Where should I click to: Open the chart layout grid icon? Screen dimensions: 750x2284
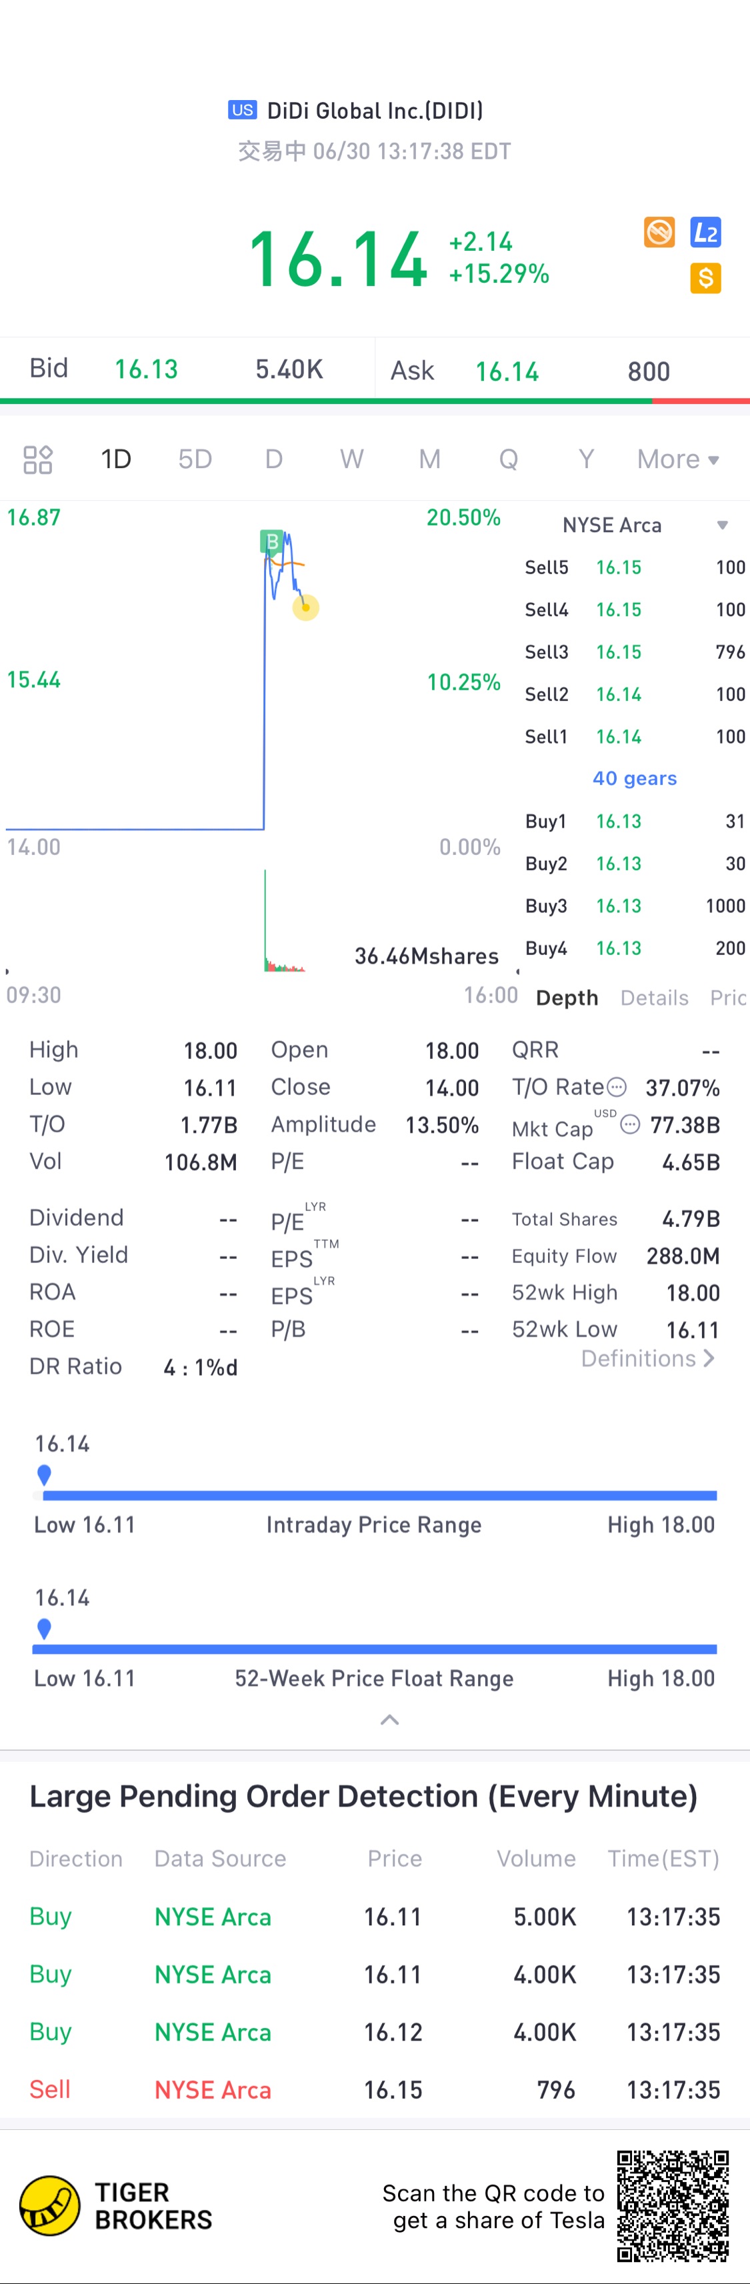point(37,459)
